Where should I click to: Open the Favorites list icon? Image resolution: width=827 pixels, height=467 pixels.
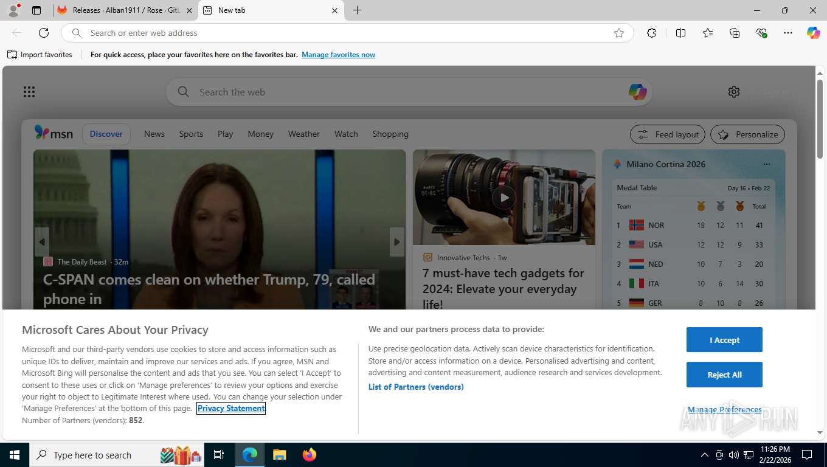pyautogui.click(x=708, y=33)
